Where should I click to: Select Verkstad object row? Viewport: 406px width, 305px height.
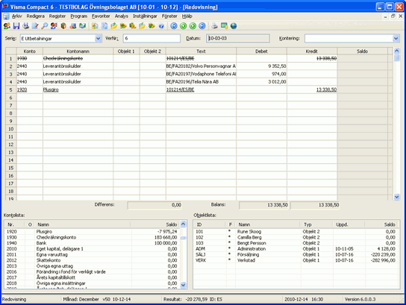click(296, 260)
